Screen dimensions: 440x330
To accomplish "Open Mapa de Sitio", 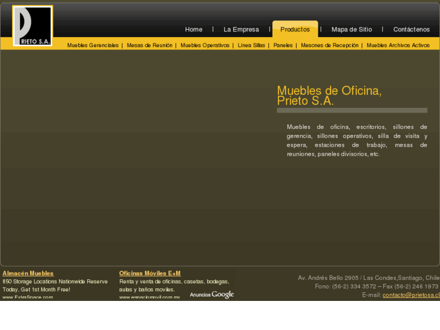I will click(352, 30).
